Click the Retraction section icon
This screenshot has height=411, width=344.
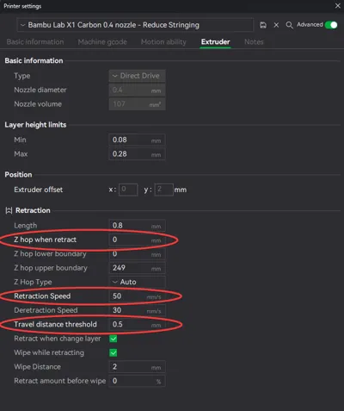(x=9, y=210)
